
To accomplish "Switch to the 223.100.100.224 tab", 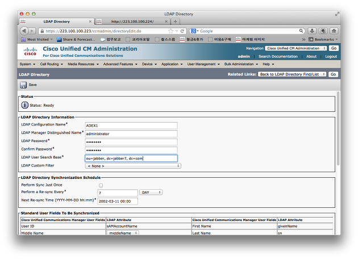I will [132, 22].
